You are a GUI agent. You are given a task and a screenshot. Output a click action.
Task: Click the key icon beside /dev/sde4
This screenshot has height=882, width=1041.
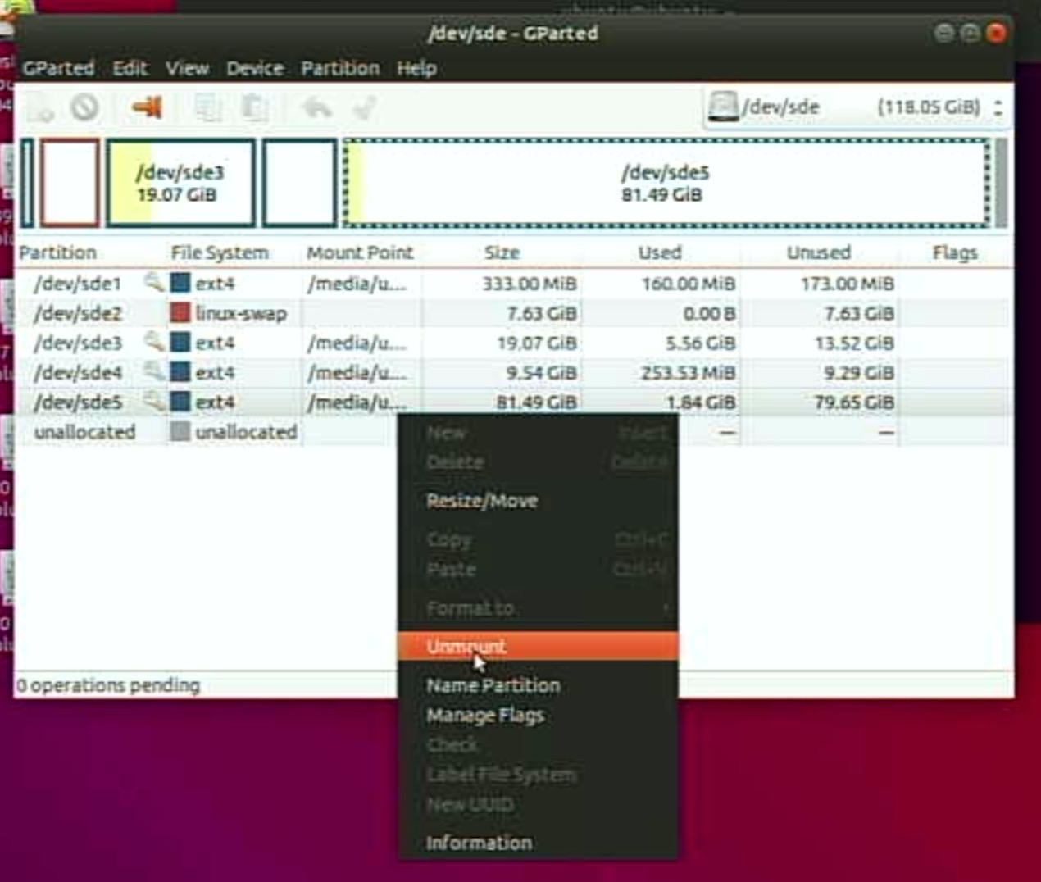coord(153,371)
